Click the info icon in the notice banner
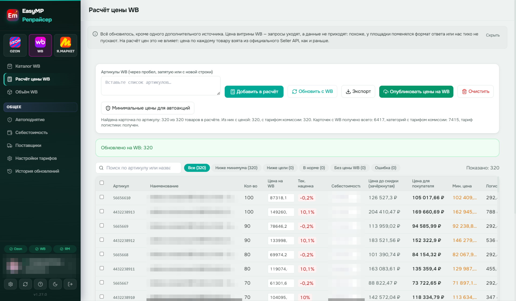The width and height of the screenshot is (516, 301). [95, 34]
